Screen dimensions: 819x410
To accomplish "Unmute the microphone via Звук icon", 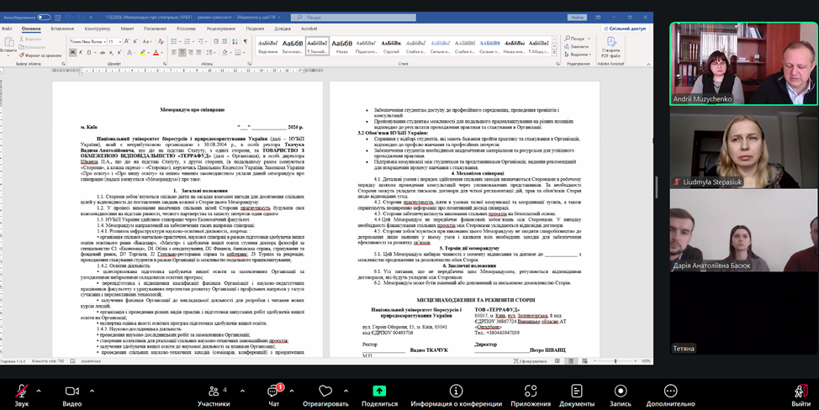I will [x=21, y=392].
